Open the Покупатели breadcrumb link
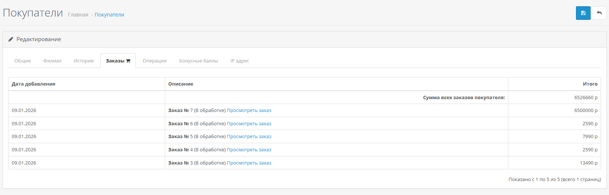Viewport: 609px width, 195px height. click(109, 15)
